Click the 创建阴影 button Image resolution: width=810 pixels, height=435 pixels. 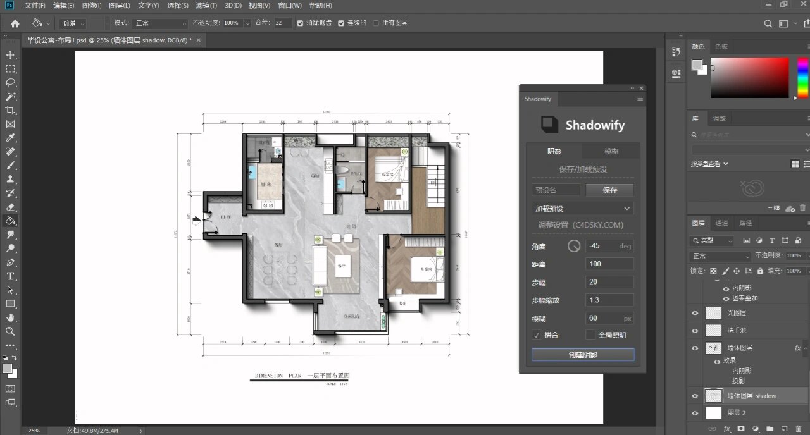click(x=582, y=355)
